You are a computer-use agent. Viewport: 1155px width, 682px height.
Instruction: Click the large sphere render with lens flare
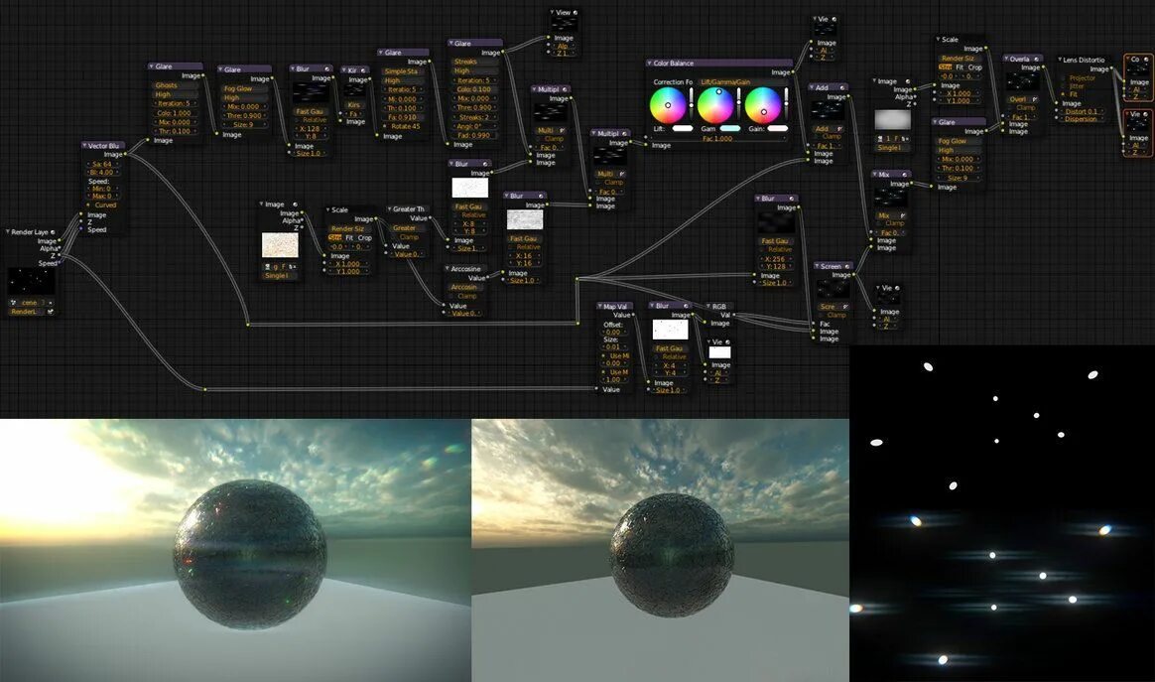[235, 550]
